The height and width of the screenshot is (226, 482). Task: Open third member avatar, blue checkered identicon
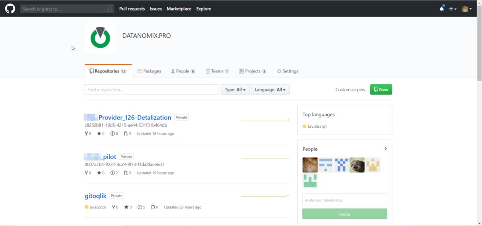(341, 165)
